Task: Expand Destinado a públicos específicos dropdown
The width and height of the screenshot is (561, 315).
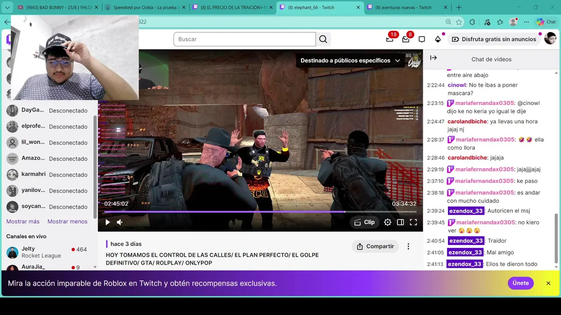Action: pyautogui.click(x=350, y=60)
